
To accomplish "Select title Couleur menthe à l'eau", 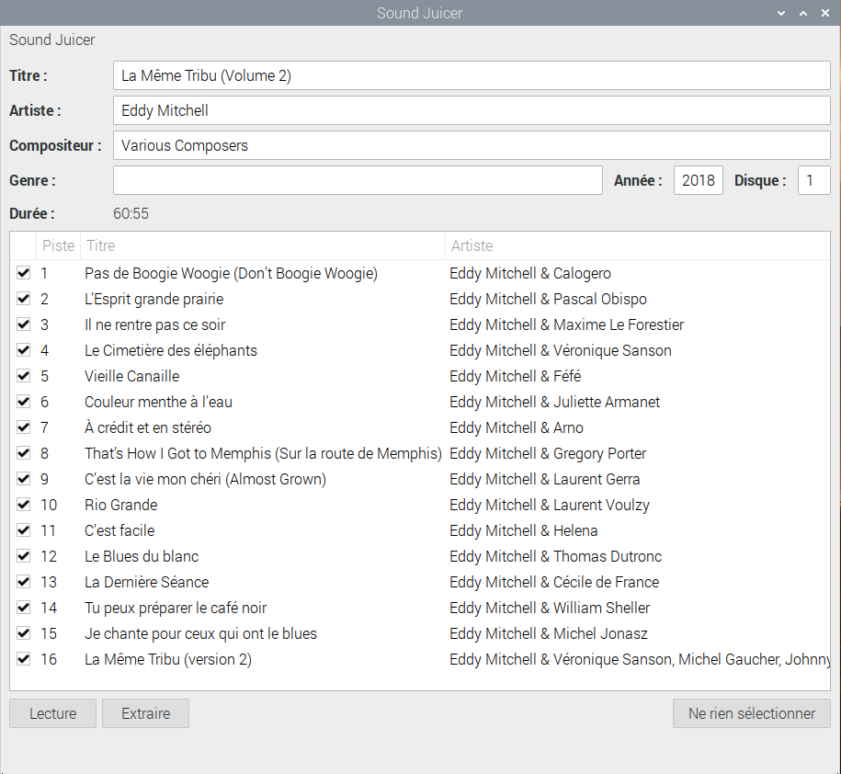I will tap(158, 402).
